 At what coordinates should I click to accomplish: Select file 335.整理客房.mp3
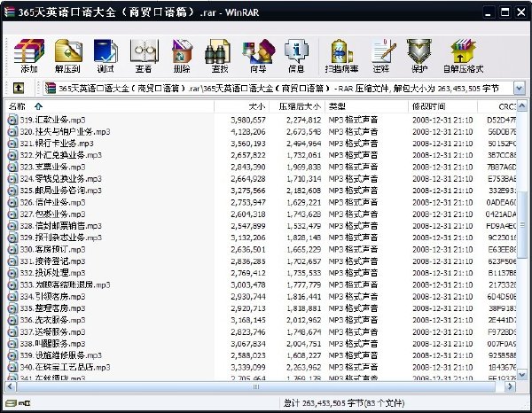click(x=52, y=308)
